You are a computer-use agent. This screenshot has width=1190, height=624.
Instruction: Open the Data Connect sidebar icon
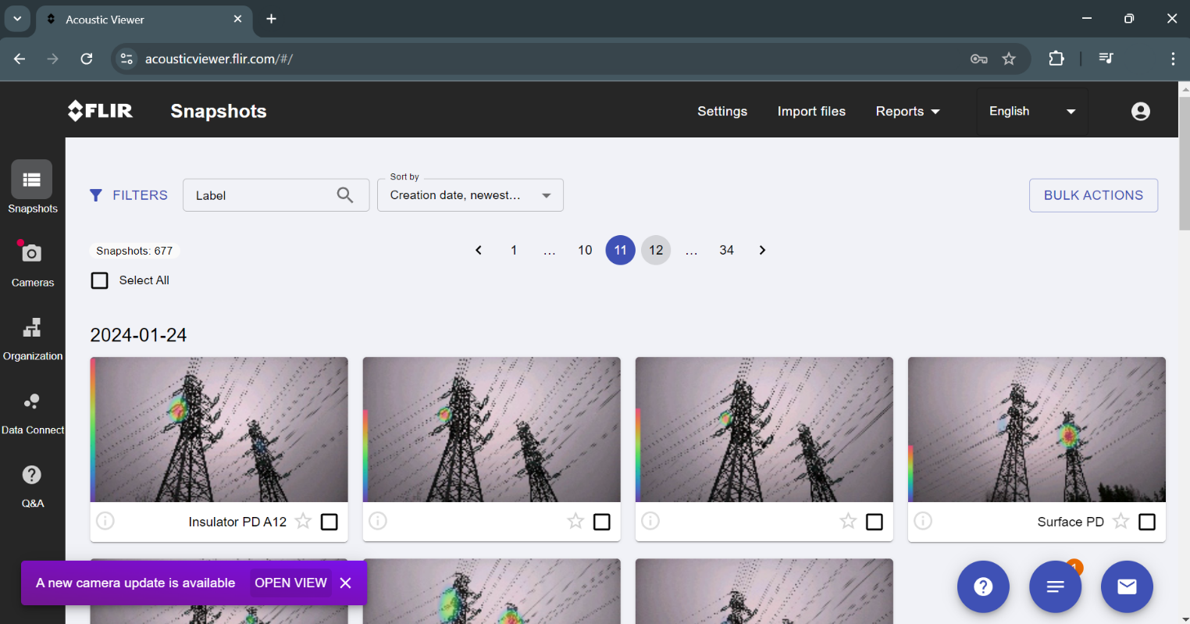tap(32, 411)
